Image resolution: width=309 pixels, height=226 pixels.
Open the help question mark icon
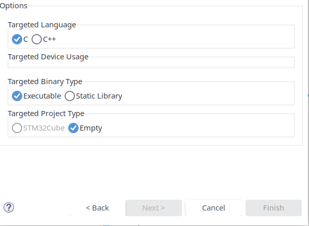[x=9, y=207]
